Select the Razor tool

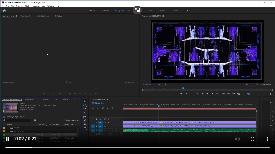[x=85, y=113]
